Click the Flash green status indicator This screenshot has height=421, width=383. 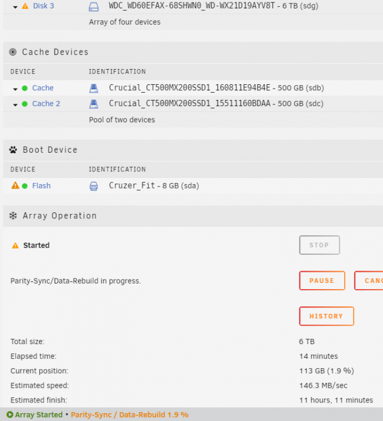25,186
